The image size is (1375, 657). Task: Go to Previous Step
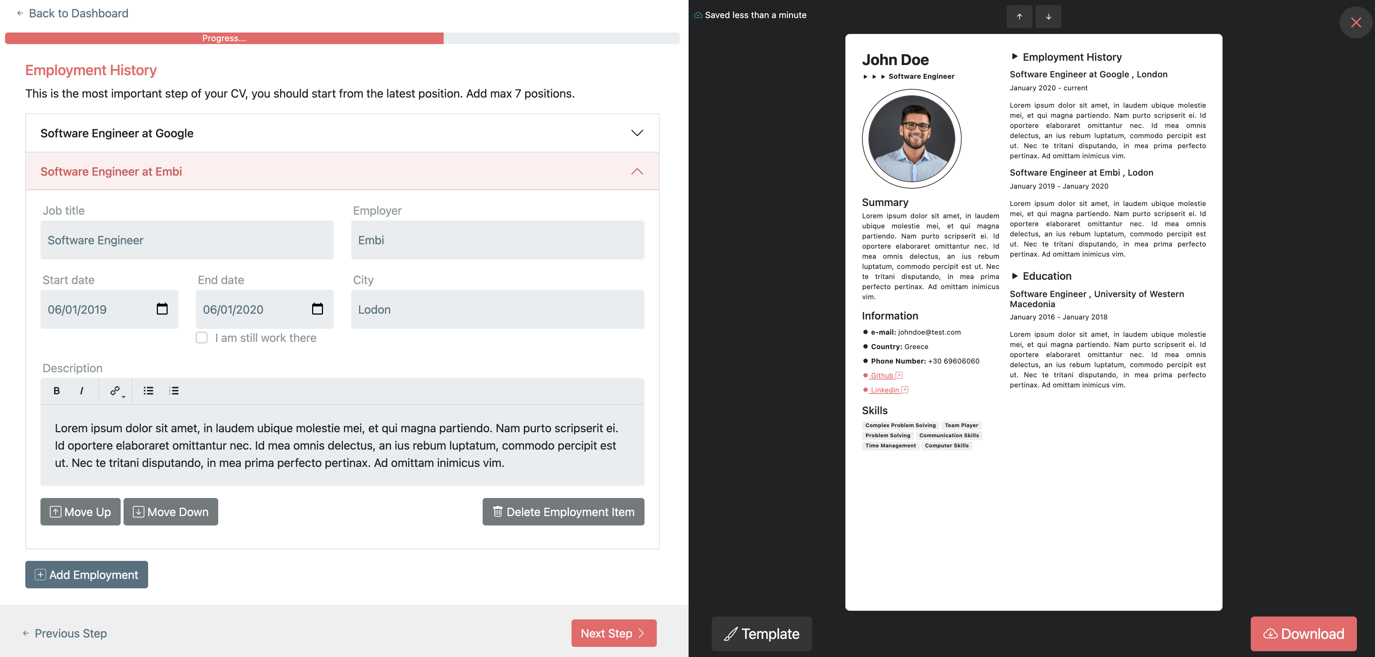pos(65,633)
